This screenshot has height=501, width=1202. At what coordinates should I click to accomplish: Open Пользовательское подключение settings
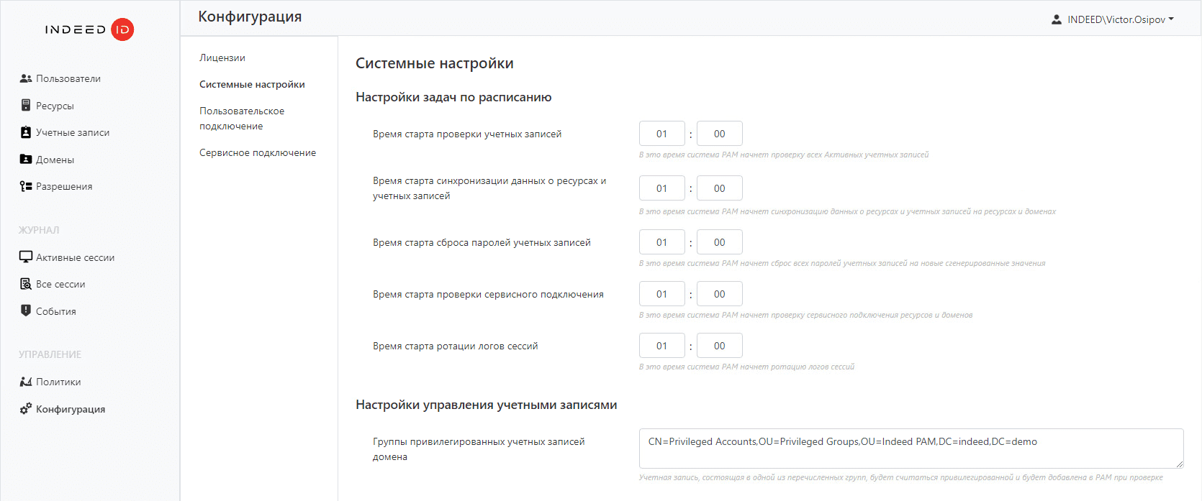[x=242, y=119]
